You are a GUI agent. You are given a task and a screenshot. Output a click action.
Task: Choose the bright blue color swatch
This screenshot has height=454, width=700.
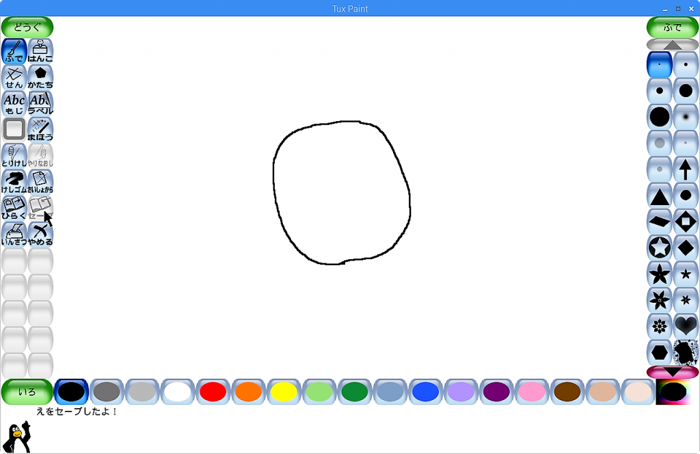pos(425,392)
